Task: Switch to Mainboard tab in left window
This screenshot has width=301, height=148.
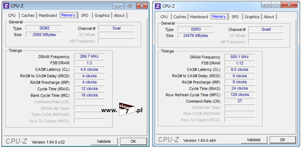Action: coord(48,15)
